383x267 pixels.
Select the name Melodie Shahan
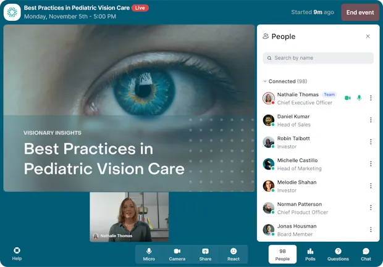[x=297, y=183]
